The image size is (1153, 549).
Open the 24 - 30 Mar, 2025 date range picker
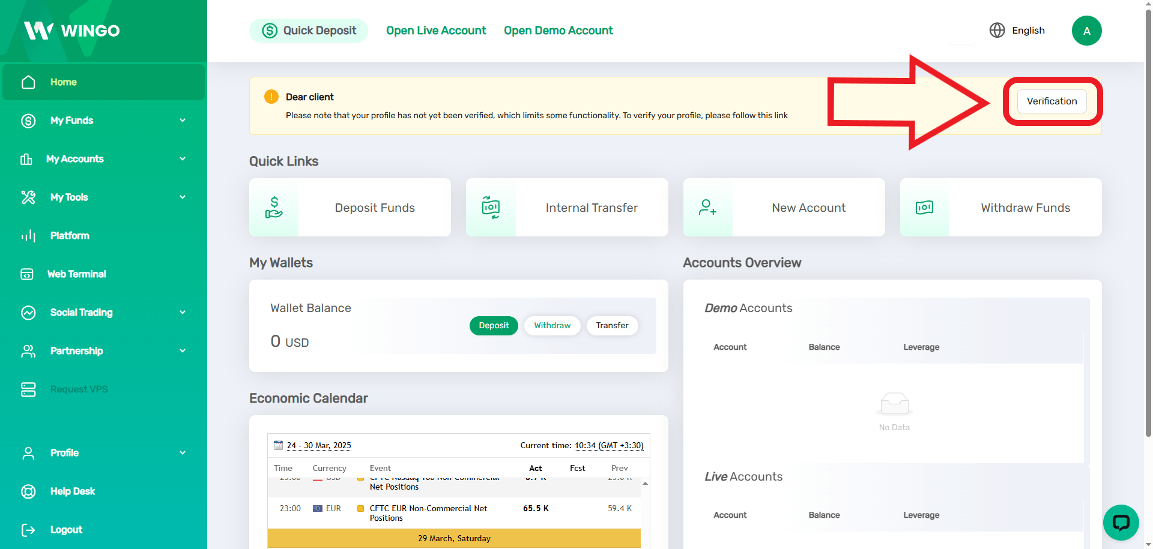(x=319, y=445)
